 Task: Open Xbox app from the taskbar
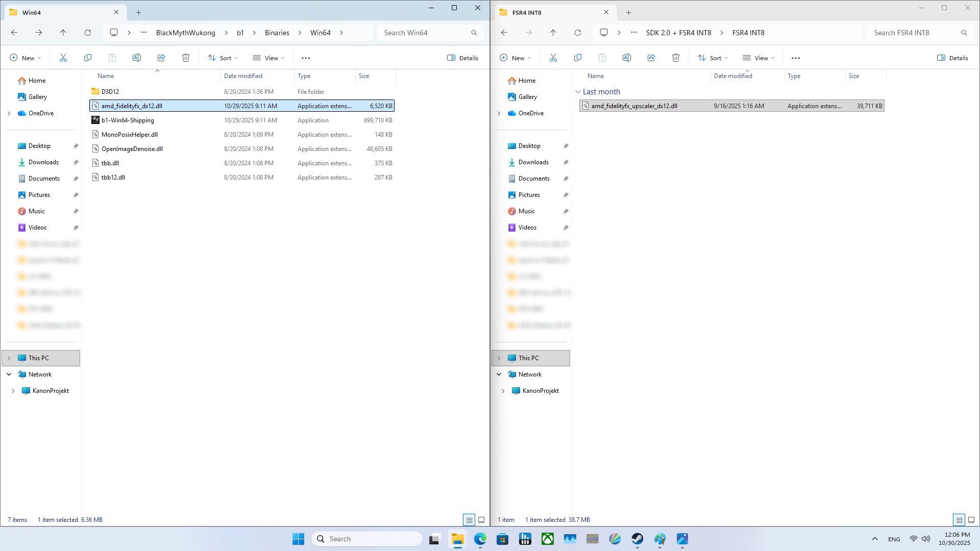click(x=548, y=539)
